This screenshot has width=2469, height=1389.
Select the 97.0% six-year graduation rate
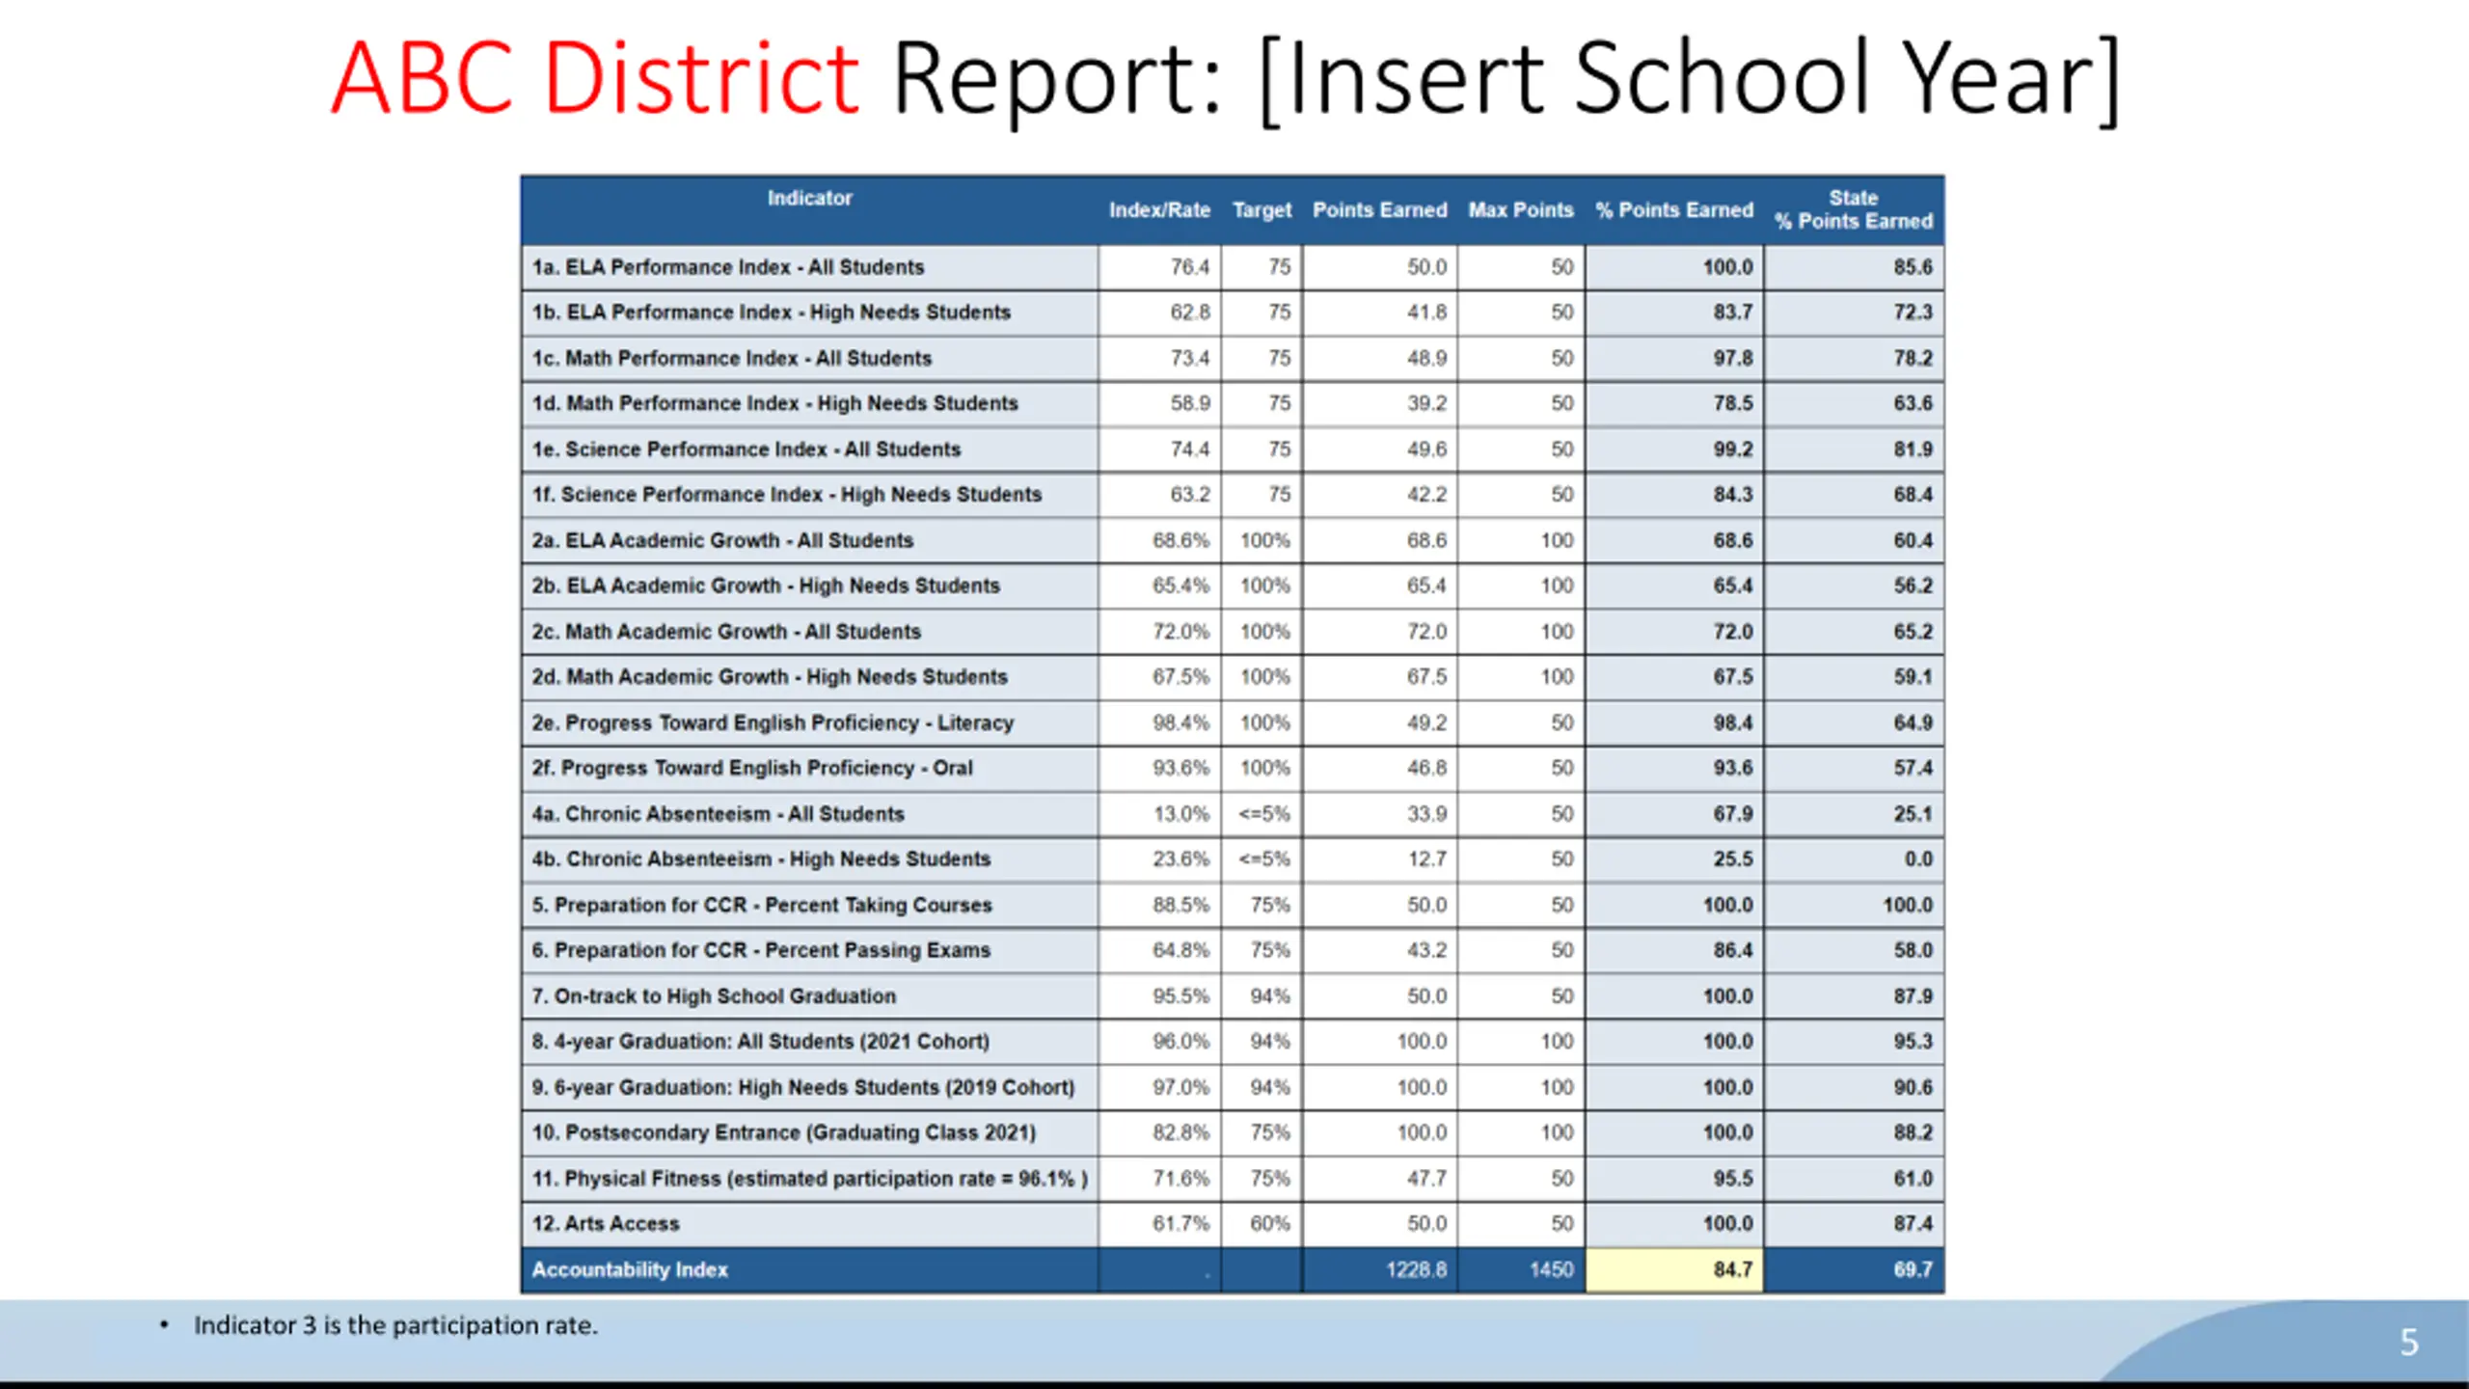coord(1181,1087)
